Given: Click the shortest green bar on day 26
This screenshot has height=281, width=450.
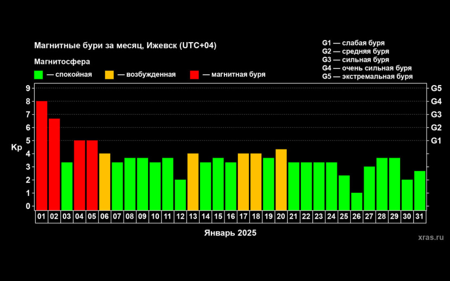Looking at the screenshot, I should [x=357, y=201].
